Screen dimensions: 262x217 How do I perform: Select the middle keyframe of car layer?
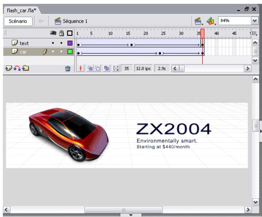coord(160,53)
